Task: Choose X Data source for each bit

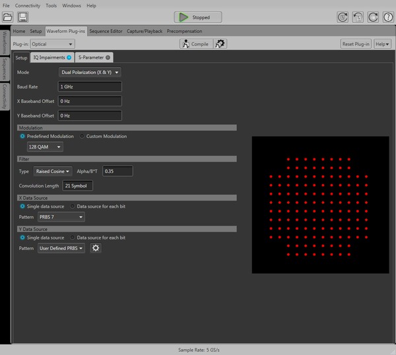Action: [x=73, y=206]
